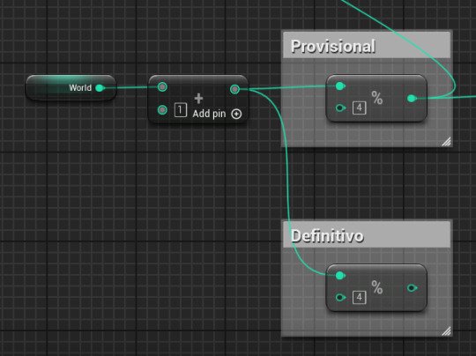Select the World variable node
This screenshot has height=356, width=476.
(71, 87)
